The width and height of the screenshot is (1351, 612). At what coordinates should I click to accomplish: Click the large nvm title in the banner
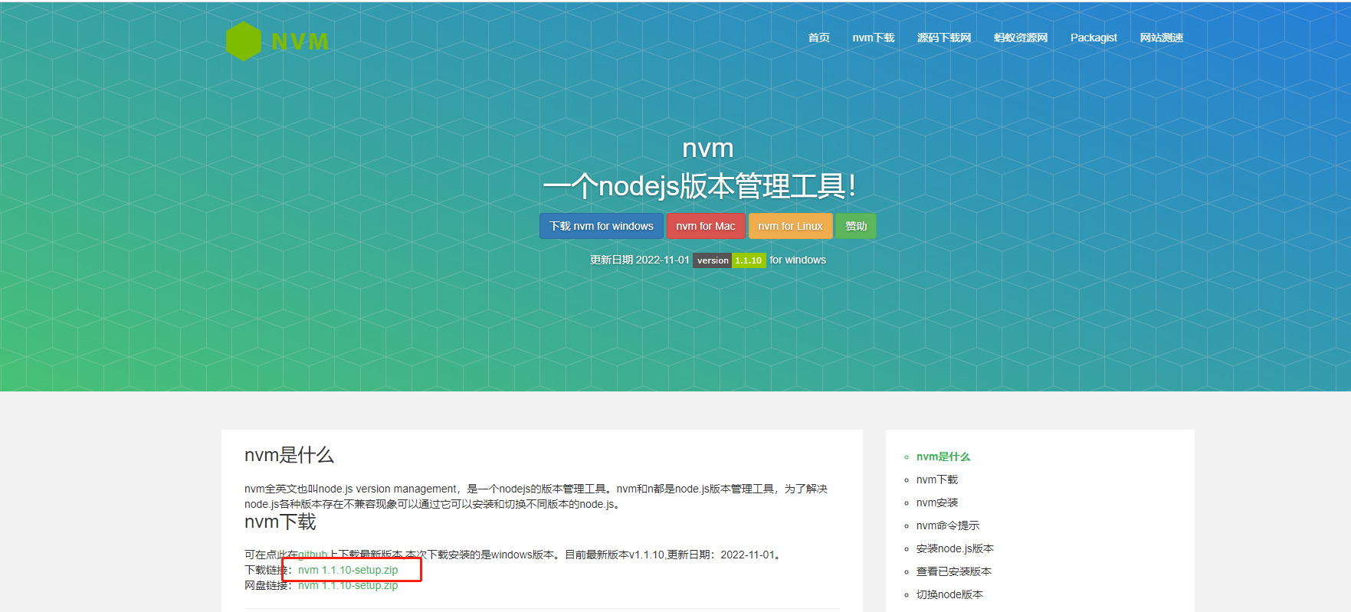pyautogui.click(x=708, y=148)
